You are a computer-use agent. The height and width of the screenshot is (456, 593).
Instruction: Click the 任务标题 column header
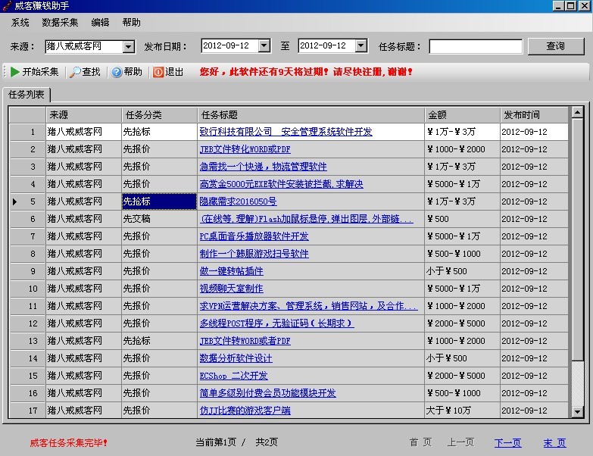click(x=311, y=115)
